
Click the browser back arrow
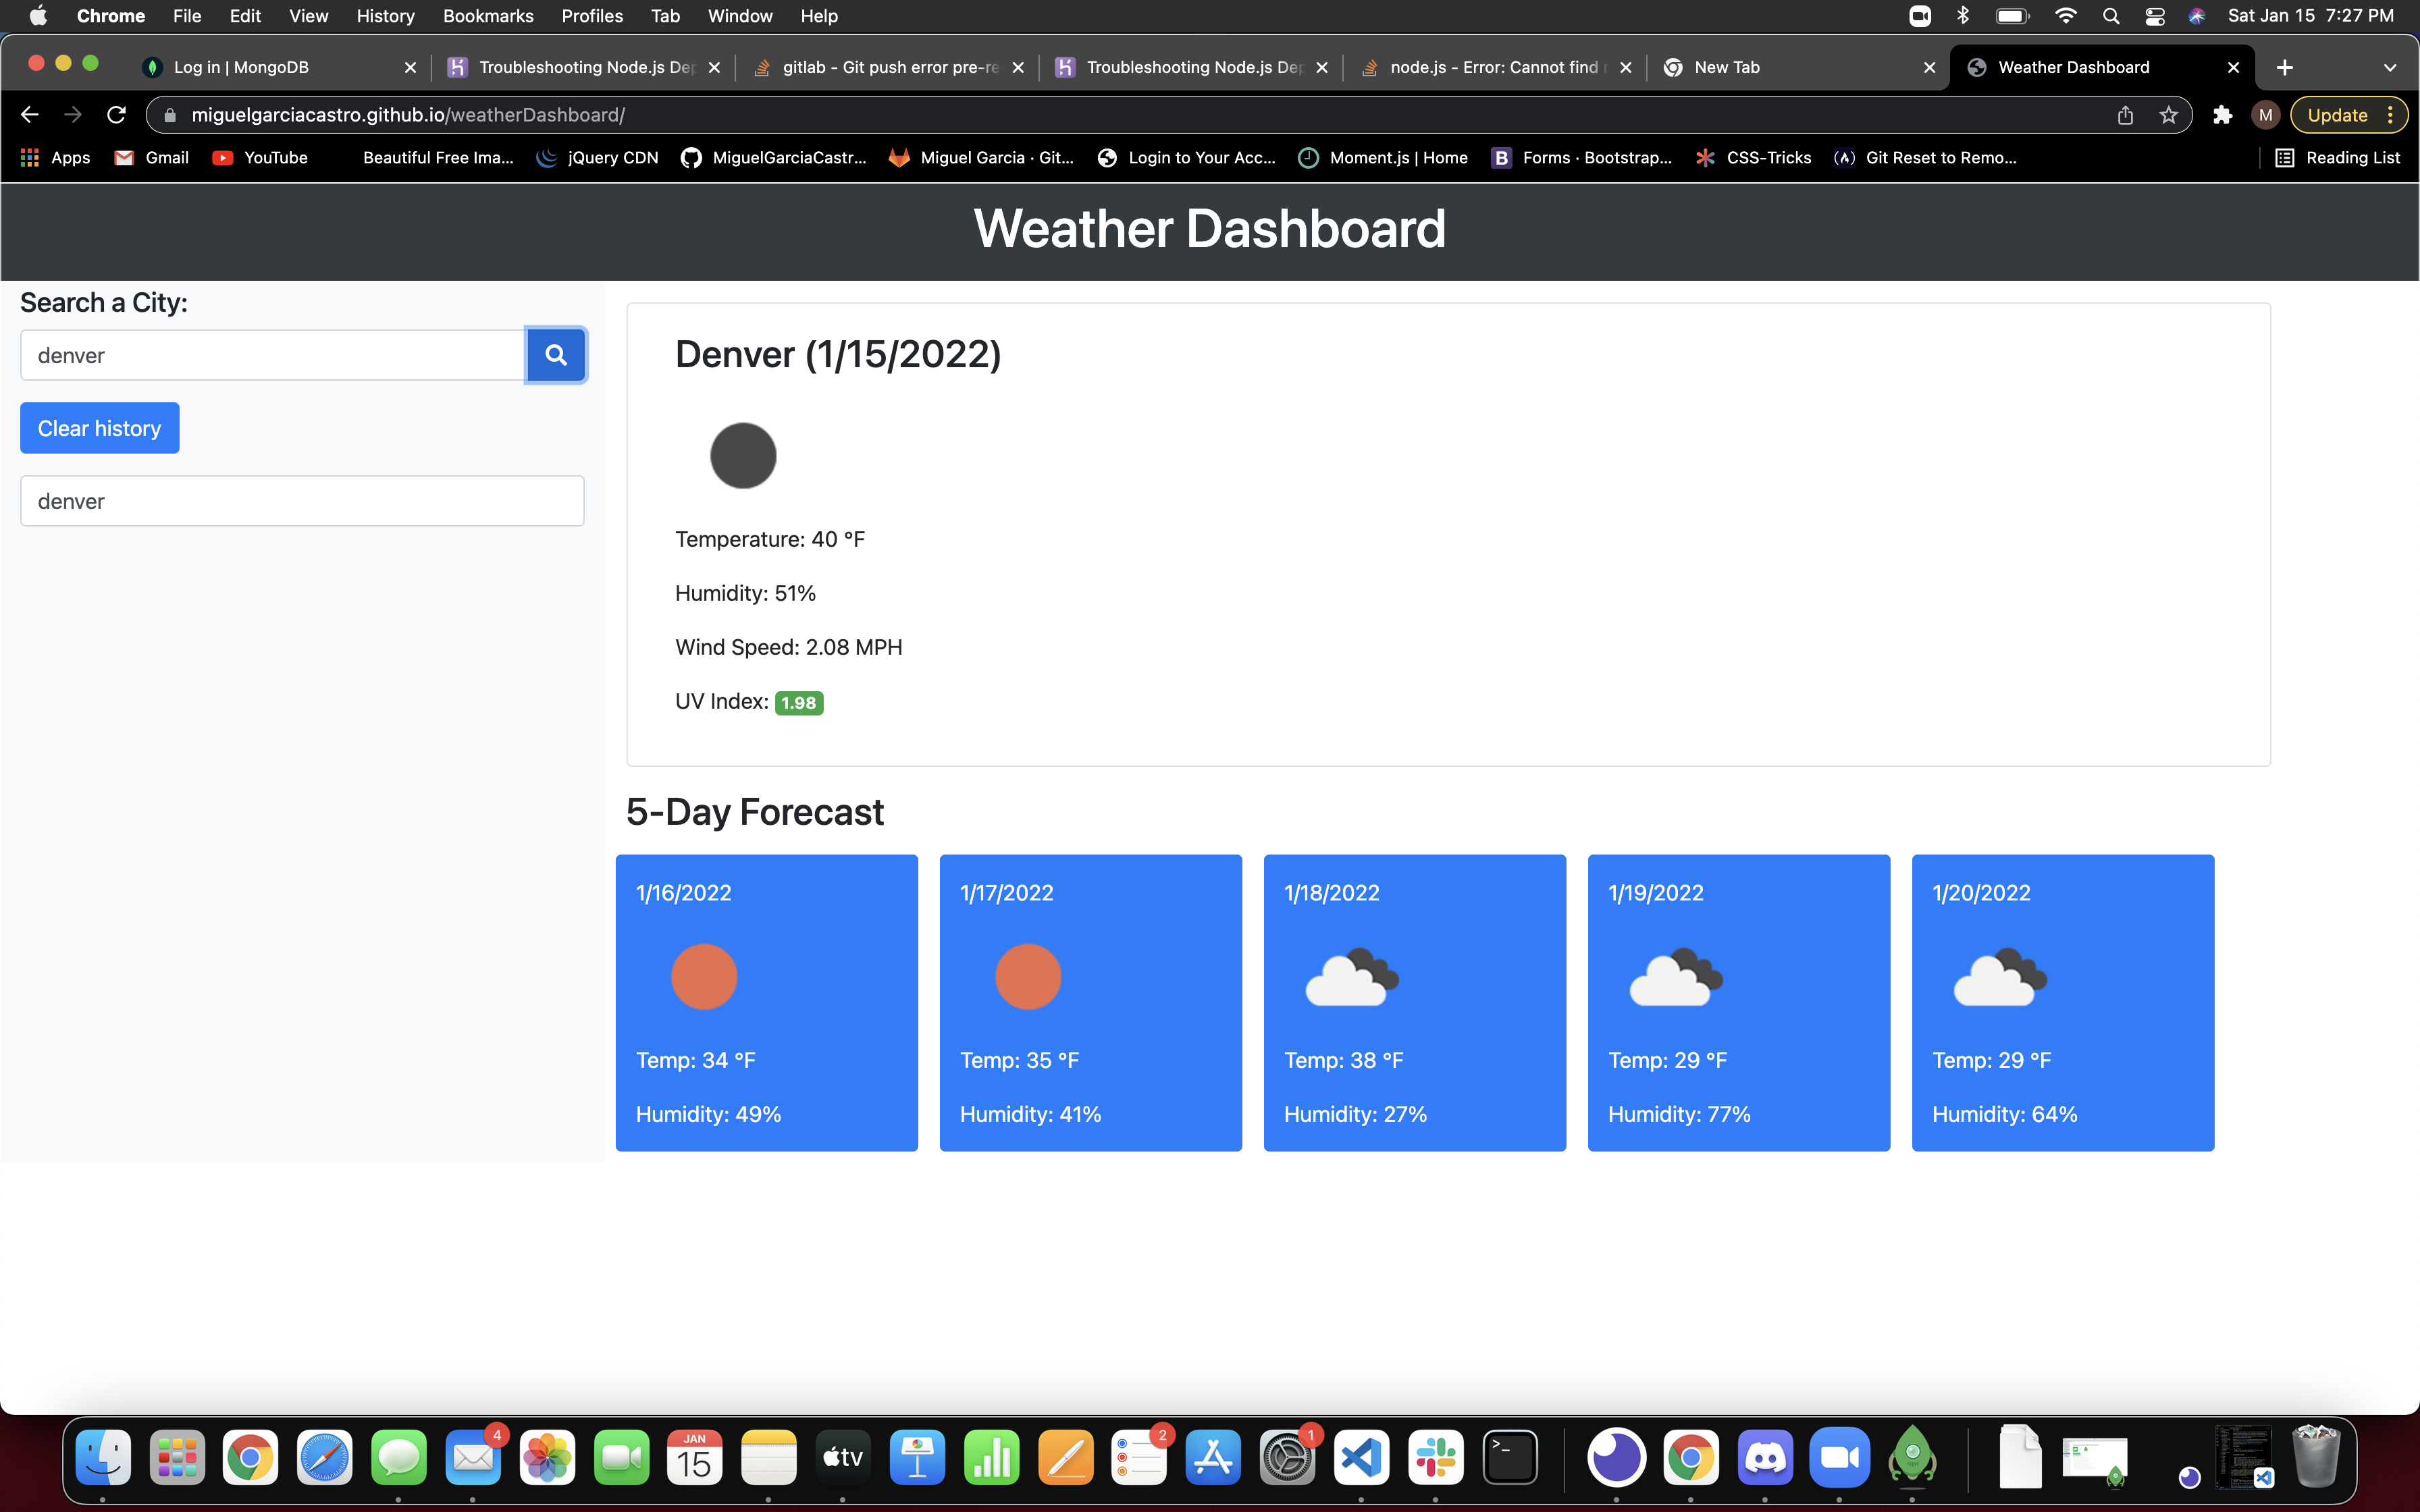pyautogui.click(x=29, y=114)
